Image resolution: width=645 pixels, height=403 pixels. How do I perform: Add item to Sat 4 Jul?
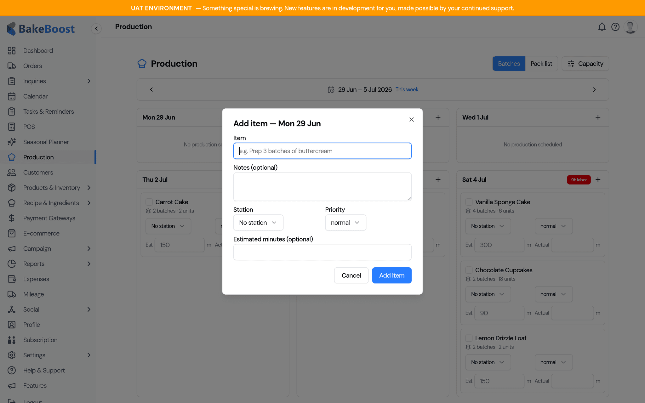click(598, 180)
